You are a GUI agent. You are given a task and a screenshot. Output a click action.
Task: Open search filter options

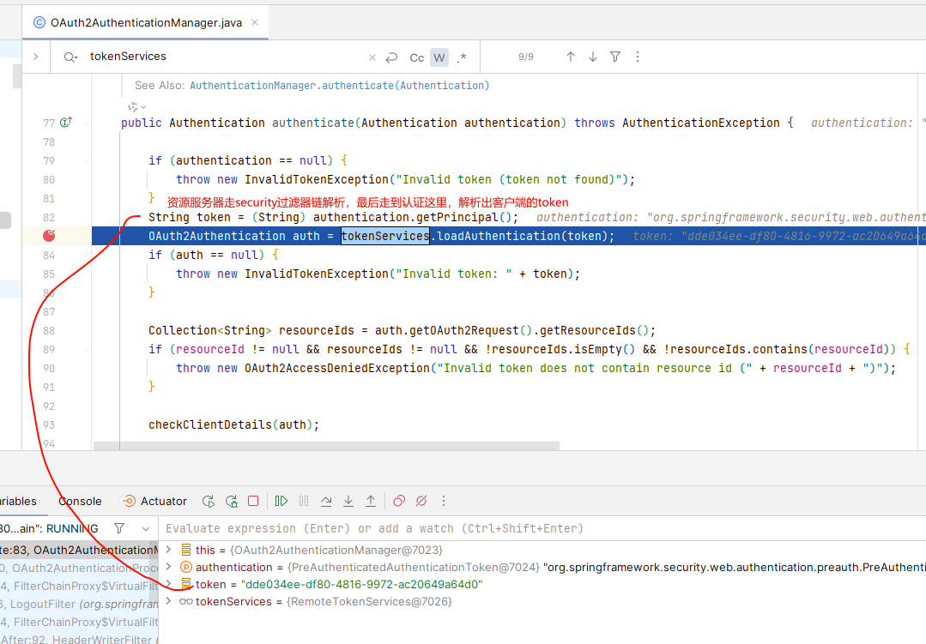(615, 57)
